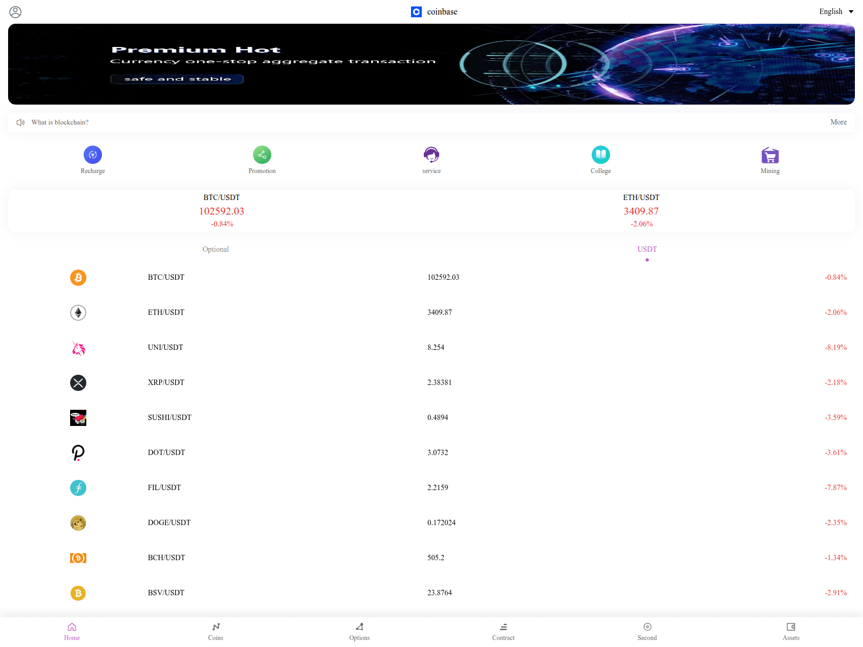Screen dimensions: 863x647
Task: Click the XRP coin icon
Action: click(78, 383)
